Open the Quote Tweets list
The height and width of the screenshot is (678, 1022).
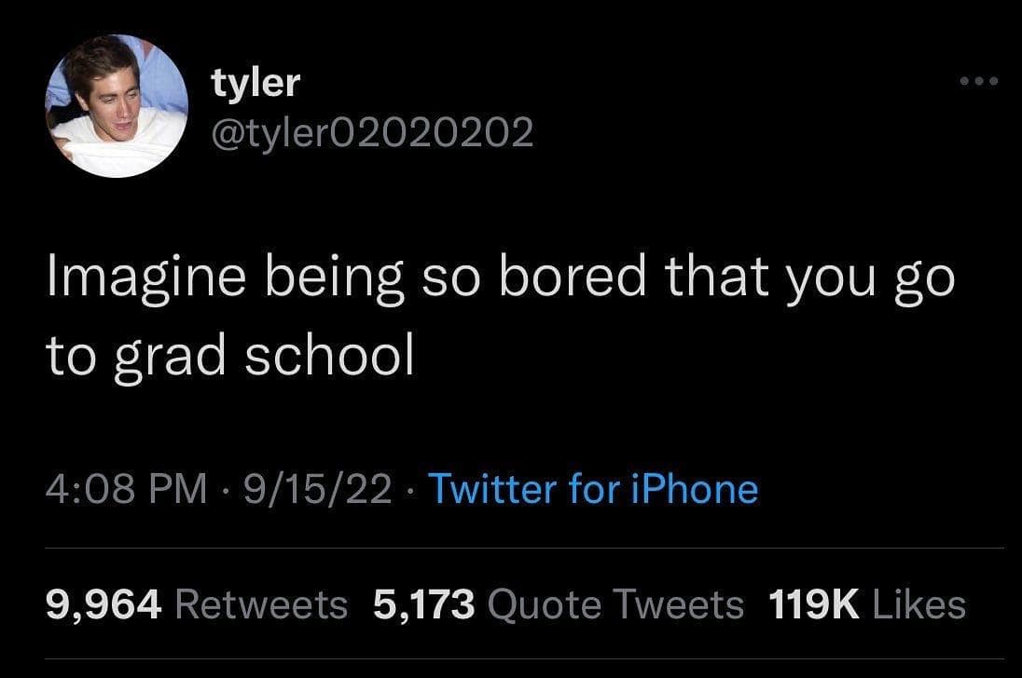[x=616, y=605]
